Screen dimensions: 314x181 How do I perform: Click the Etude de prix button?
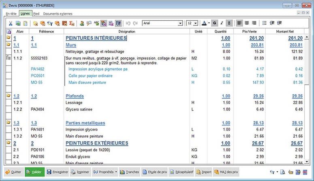(155, 172)
